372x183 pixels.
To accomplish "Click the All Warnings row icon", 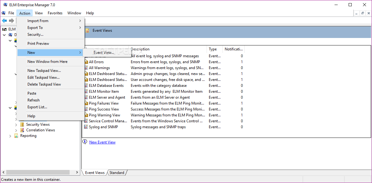I will coord(86,68).
